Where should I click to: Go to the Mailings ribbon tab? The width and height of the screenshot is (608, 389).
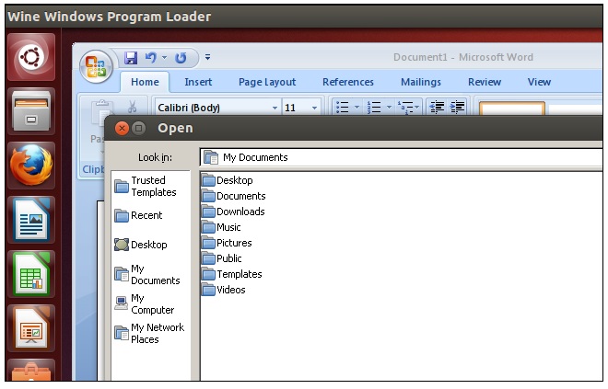click(x=421, y=82)
